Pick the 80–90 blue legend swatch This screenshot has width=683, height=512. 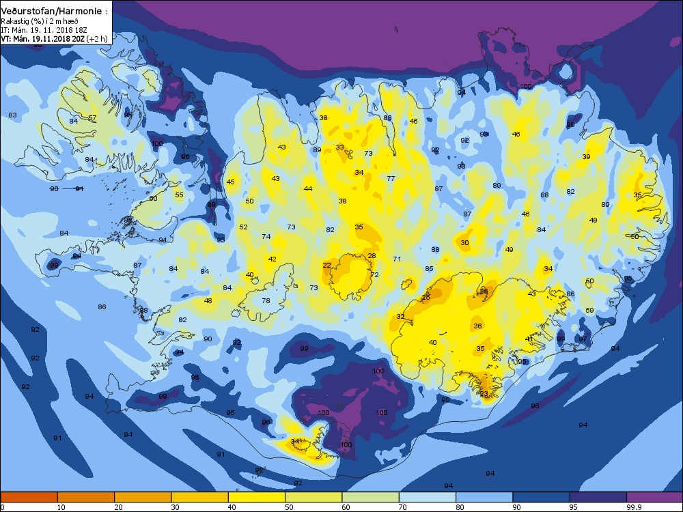point(484,497)
